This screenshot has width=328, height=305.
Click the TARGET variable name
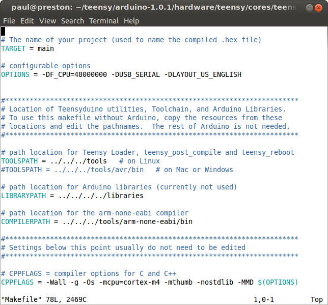tap(13, 48)
